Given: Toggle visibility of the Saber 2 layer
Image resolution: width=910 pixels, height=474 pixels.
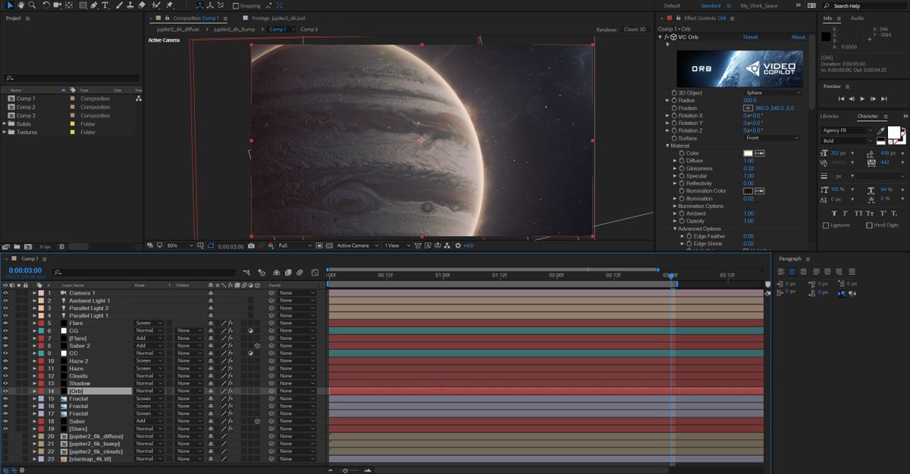Looking at the screenshot, I should tap(5, 346).
